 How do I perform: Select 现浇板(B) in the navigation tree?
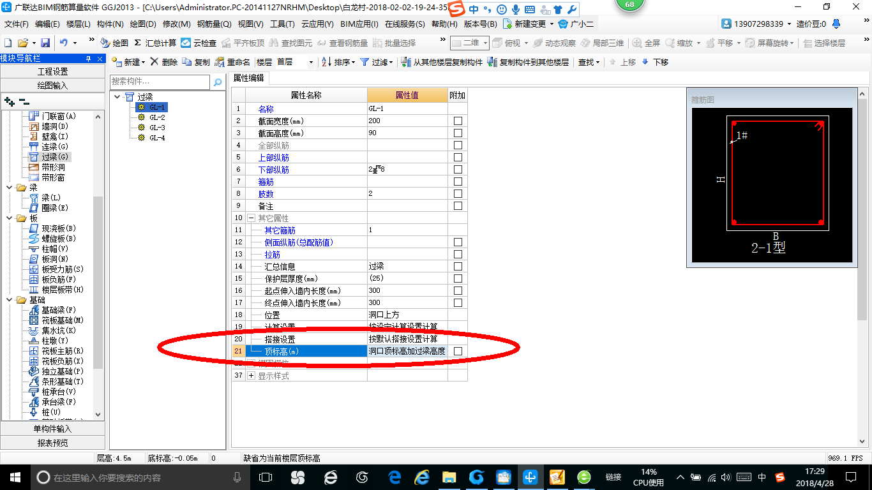coord(53,228)
